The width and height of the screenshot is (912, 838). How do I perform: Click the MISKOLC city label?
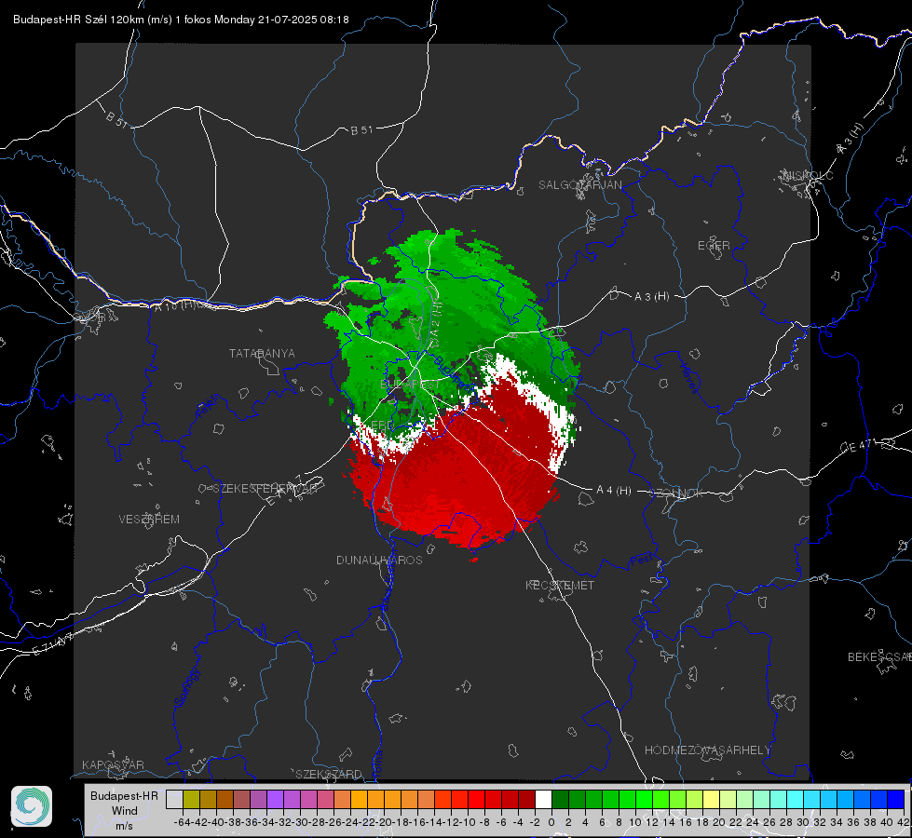tap(808, 175)
